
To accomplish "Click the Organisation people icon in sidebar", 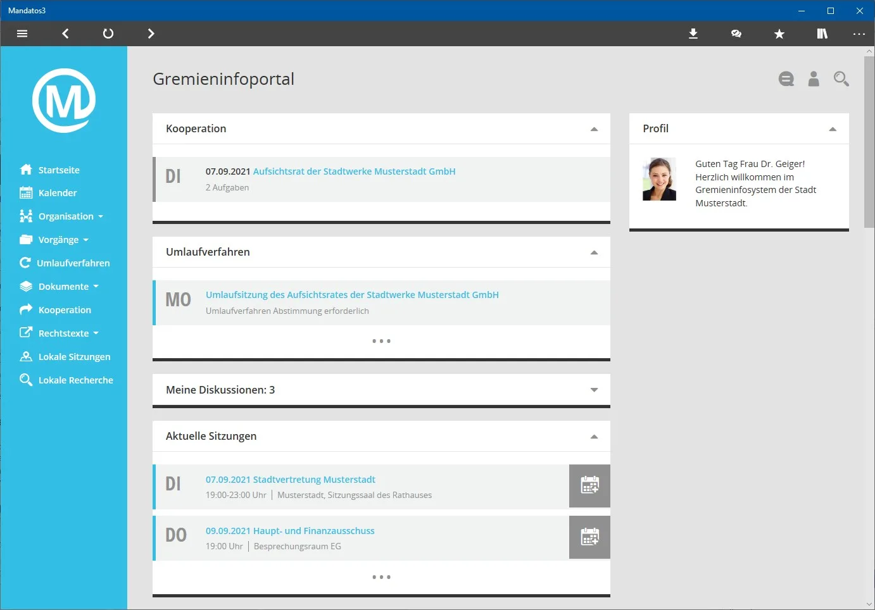I will point(26,216).
